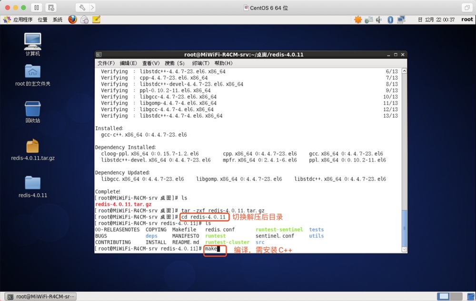Viewport: 476px width, 301px height.
Task: Click the root user label in panel
Action: [x=467, y=20]
